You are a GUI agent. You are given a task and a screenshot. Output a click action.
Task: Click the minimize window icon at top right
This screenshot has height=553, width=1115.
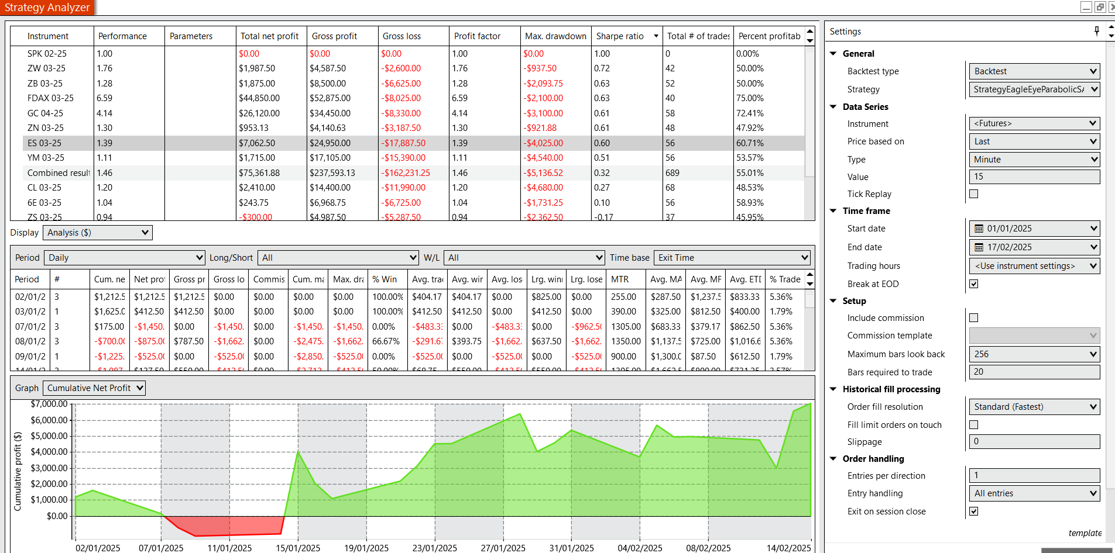click(x=1086, y=7)
